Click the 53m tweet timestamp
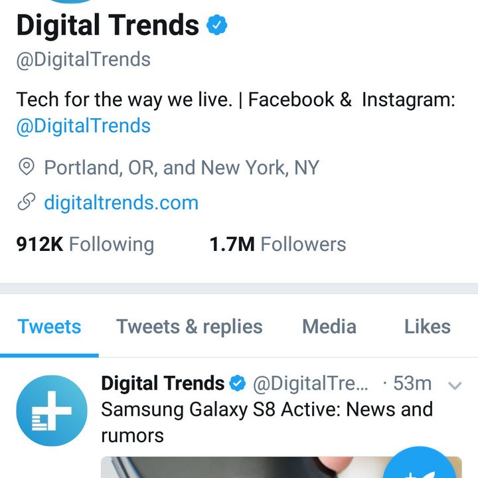The width and height of the screenshot is (478, 478). point(412,383)
